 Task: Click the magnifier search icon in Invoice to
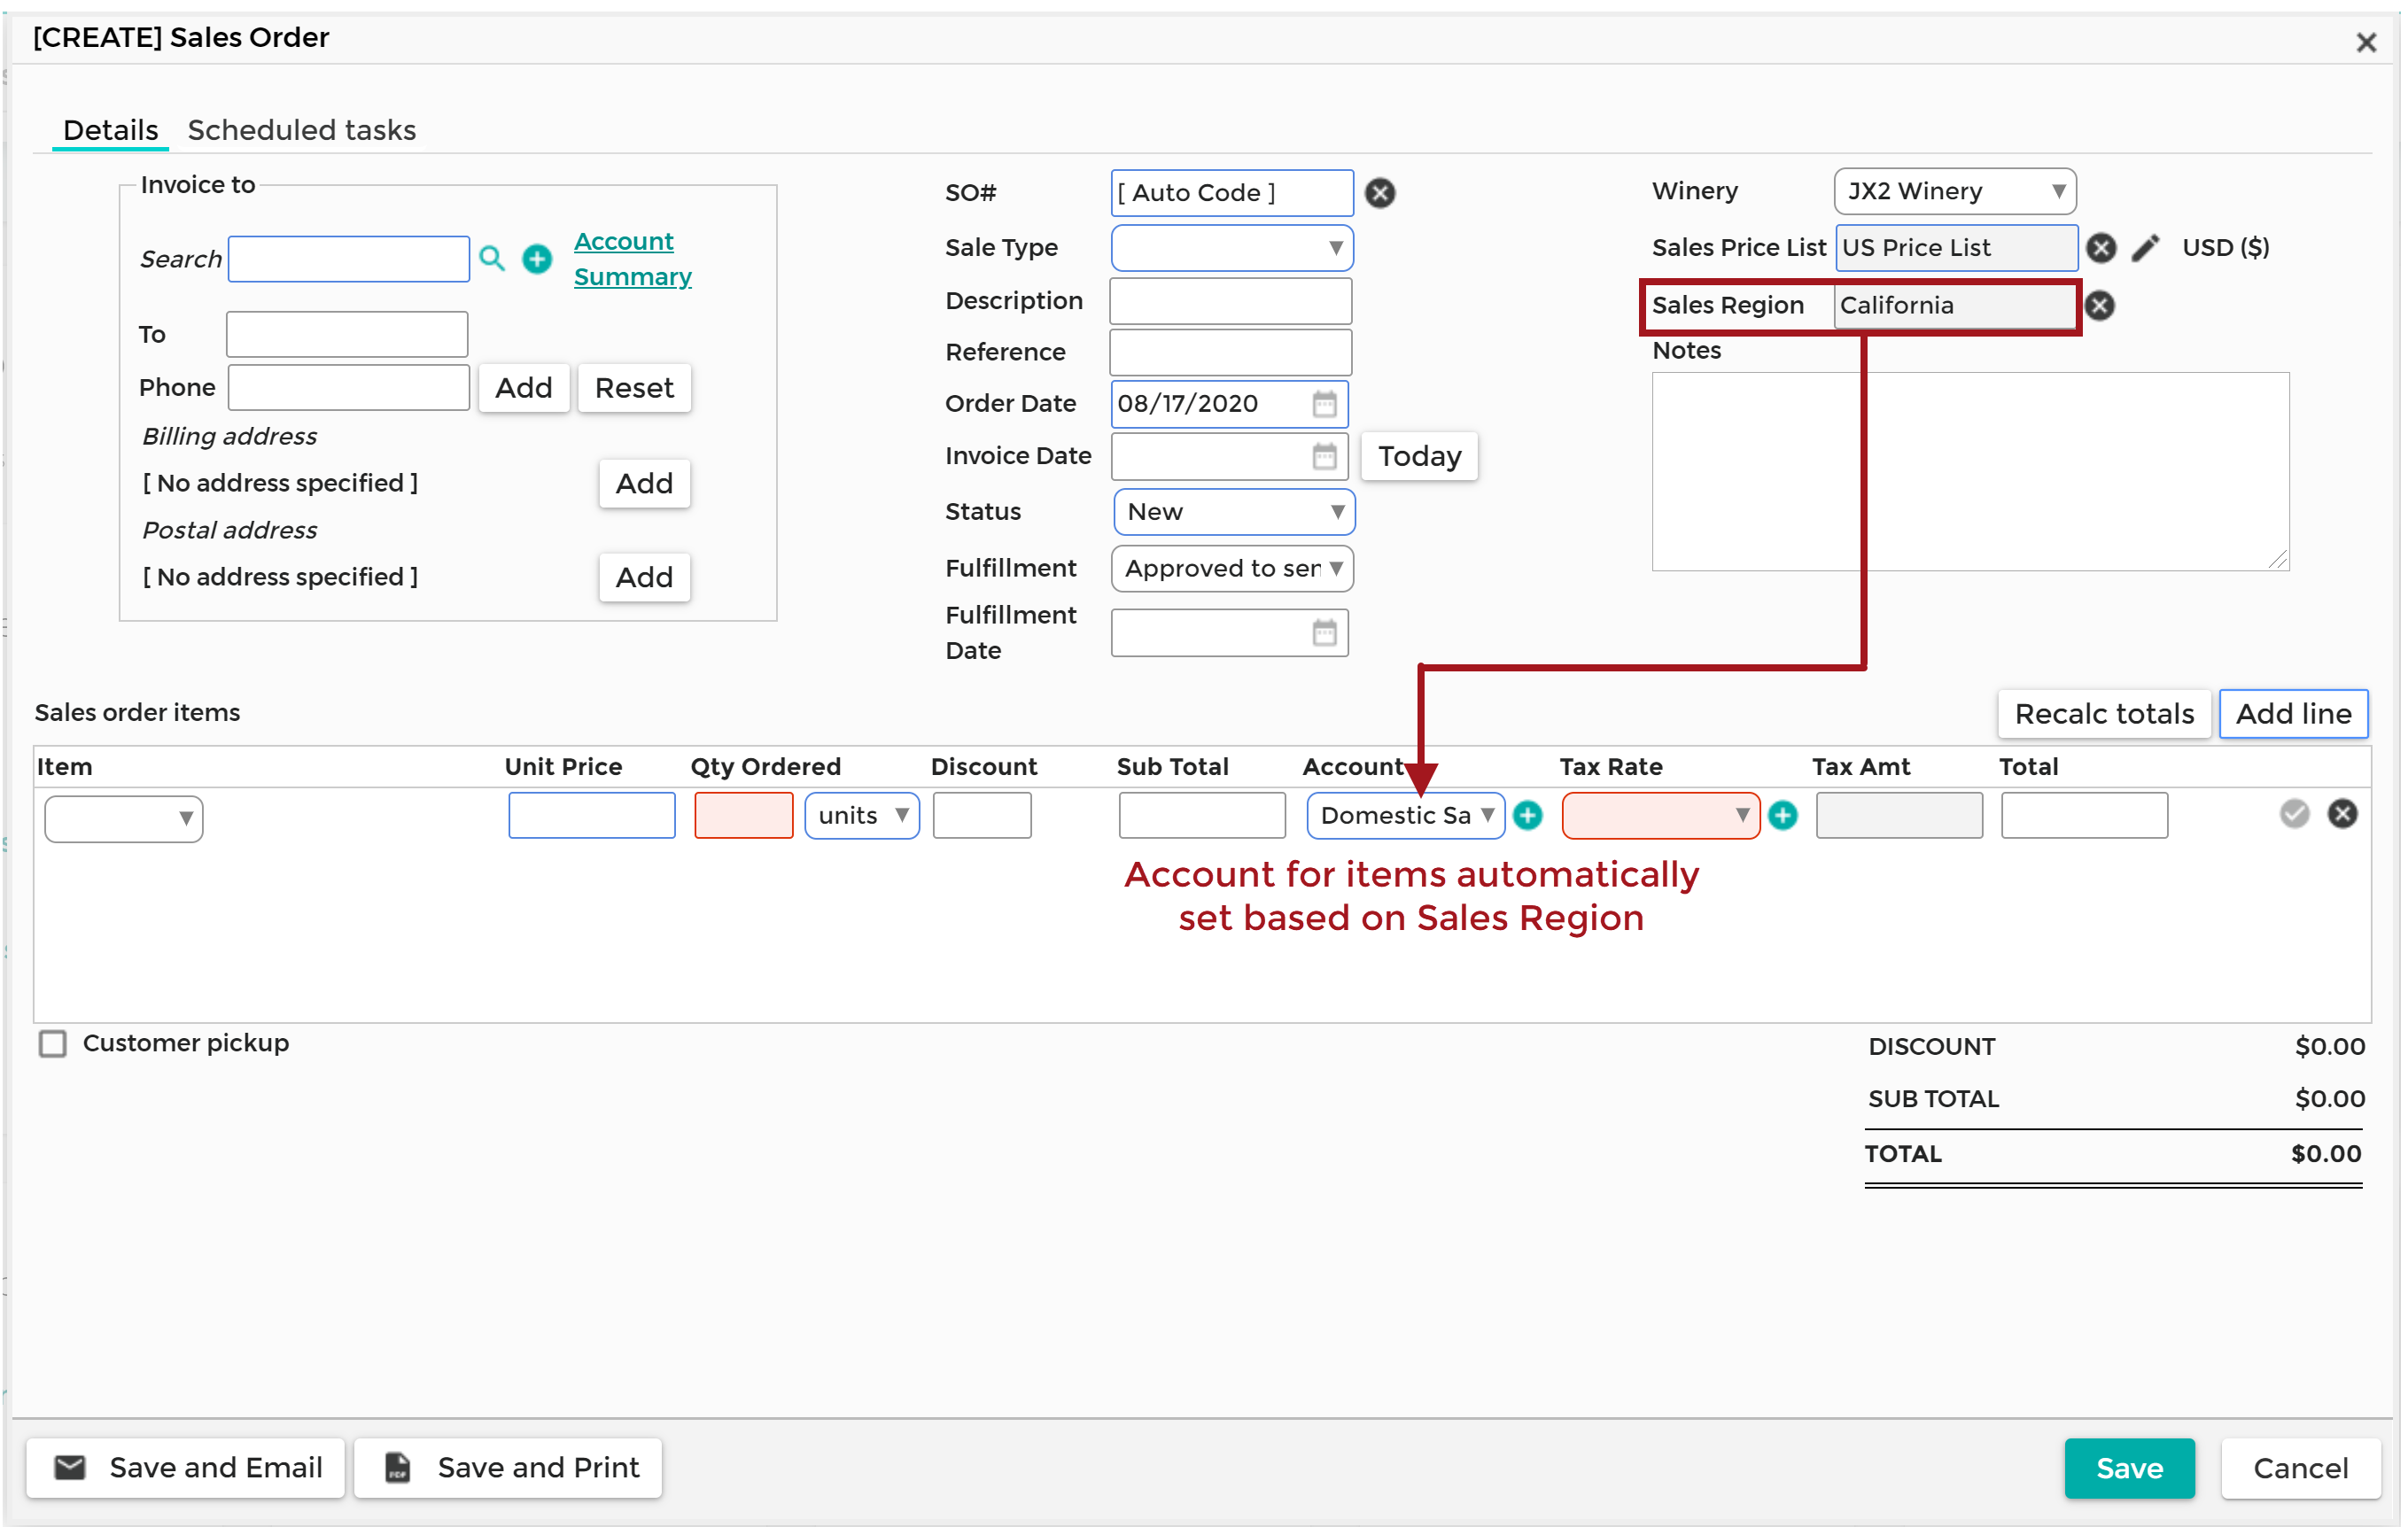click(491, 259)
